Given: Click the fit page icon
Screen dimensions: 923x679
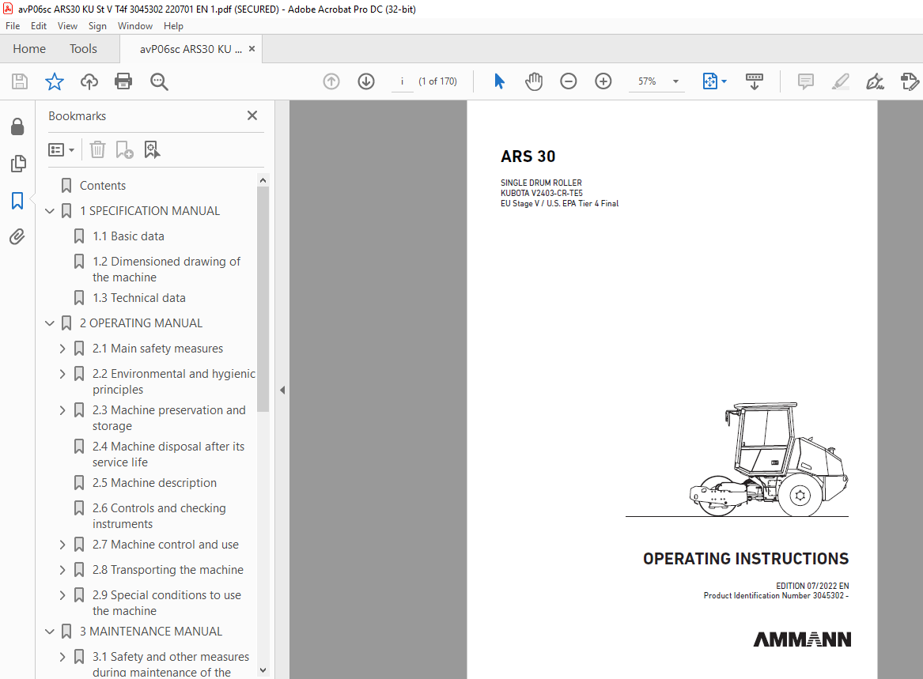Looking at the screenshot, I should tap(710, 81).
